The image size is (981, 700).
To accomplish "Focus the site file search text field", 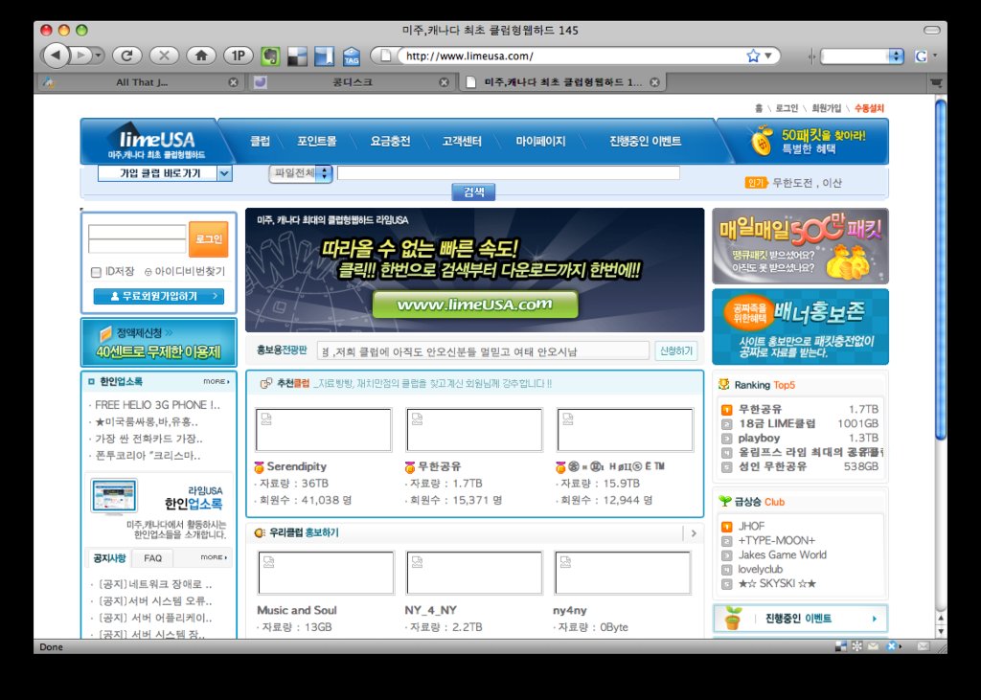I will 508,173.
